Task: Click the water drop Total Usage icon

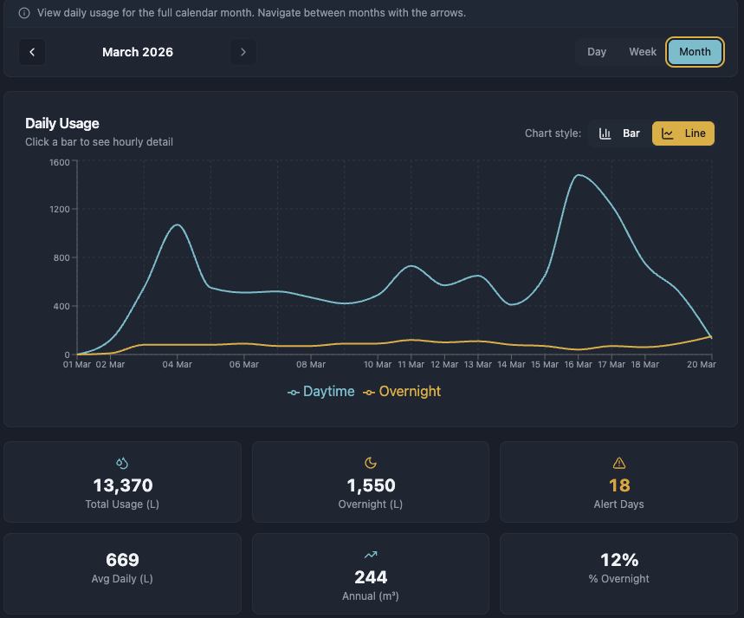Action: coord(122,463)
